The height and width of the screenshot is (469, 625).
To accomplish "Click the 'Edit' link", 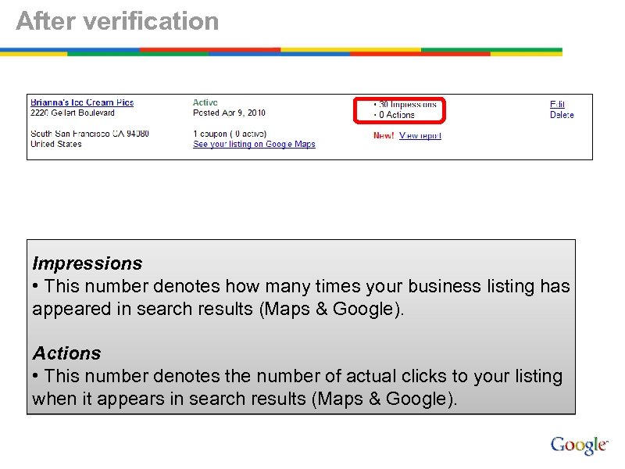I will click(556, 102).
